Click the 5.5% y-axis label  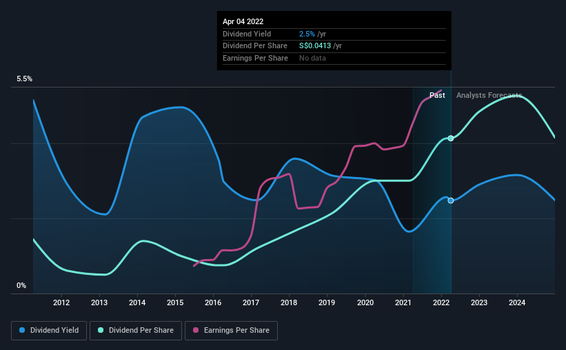24,79
